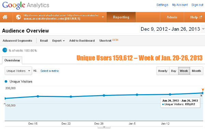Click Add to Dashboard
This screenshot has width=205, height=129.
tap(82, 41)
